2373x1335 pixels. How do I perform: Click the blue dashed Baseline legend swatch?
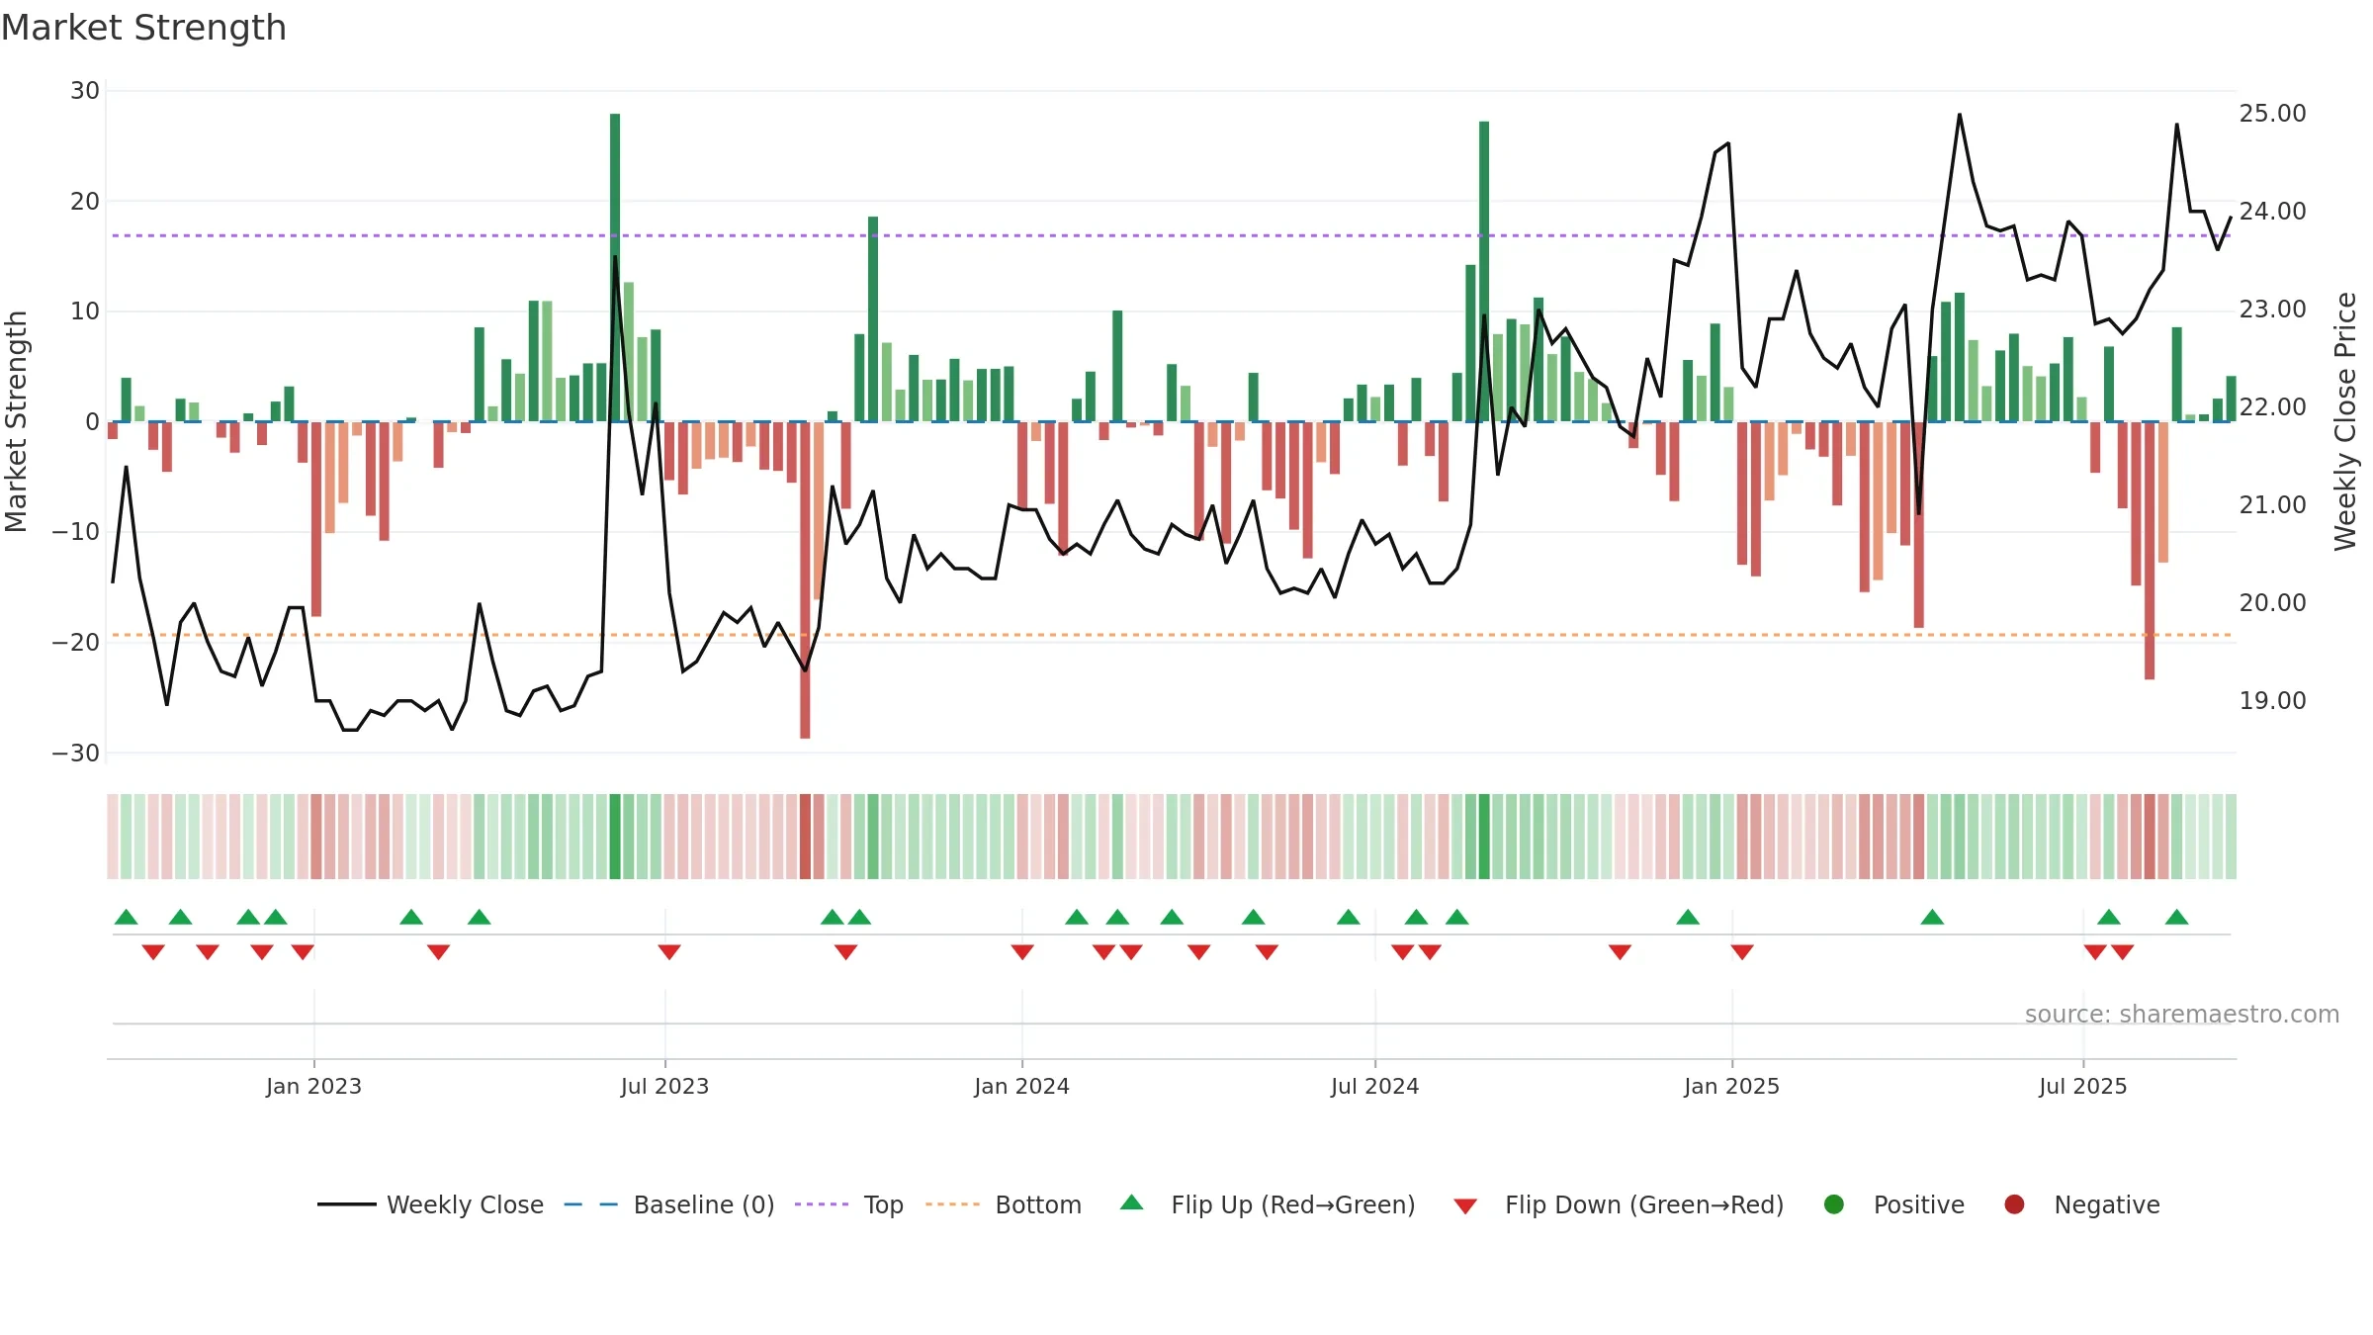[591, 1204]
